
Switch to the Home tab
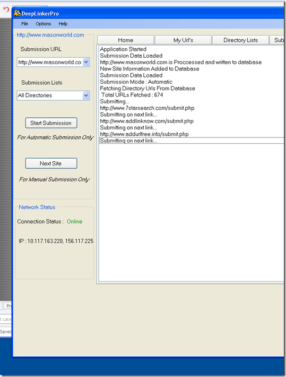(x=126, y=40)
